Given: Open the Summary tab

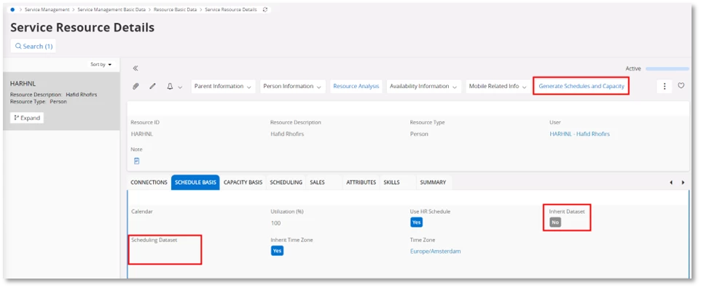Looking at the screenshot, I should coord(433,182).
